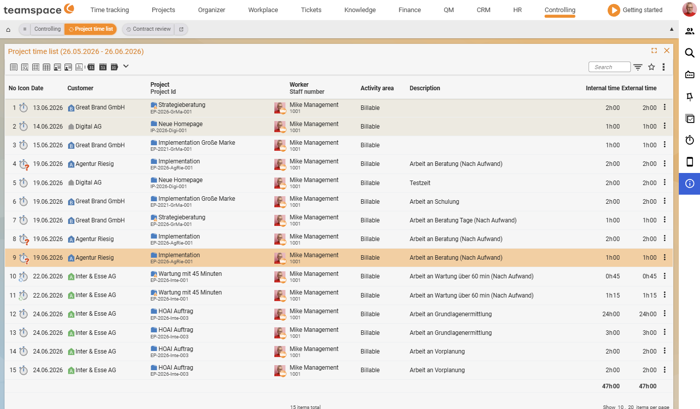The width and height of the screenshot is (700, 409).
Task: Click the teamspace logo
Action: (x=39, y=10)
